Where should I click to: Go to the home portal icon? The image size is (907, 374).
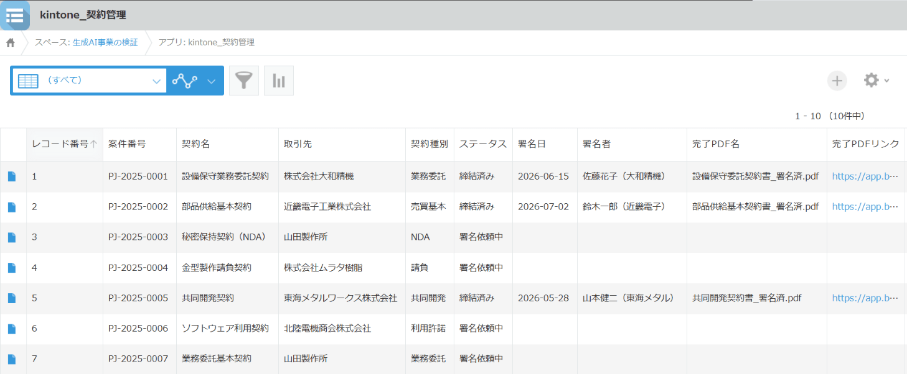point(10,43)
